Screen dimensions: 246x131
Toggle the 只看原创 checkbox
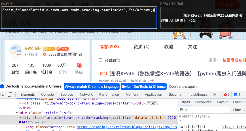[x=100, y=60]
